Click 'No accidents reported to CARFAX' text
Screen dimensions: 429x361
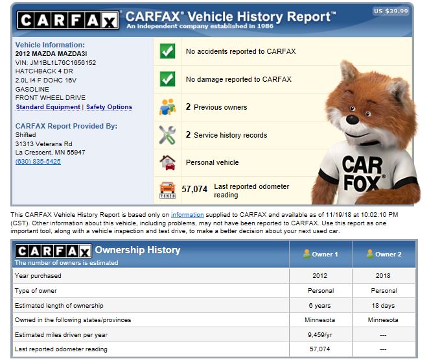tap(241, 51)
